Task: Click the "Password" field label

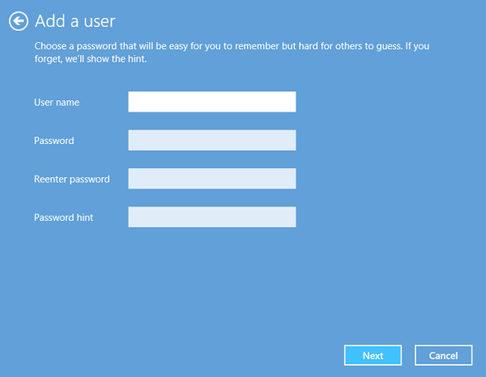Action: [x=54, y=141]
